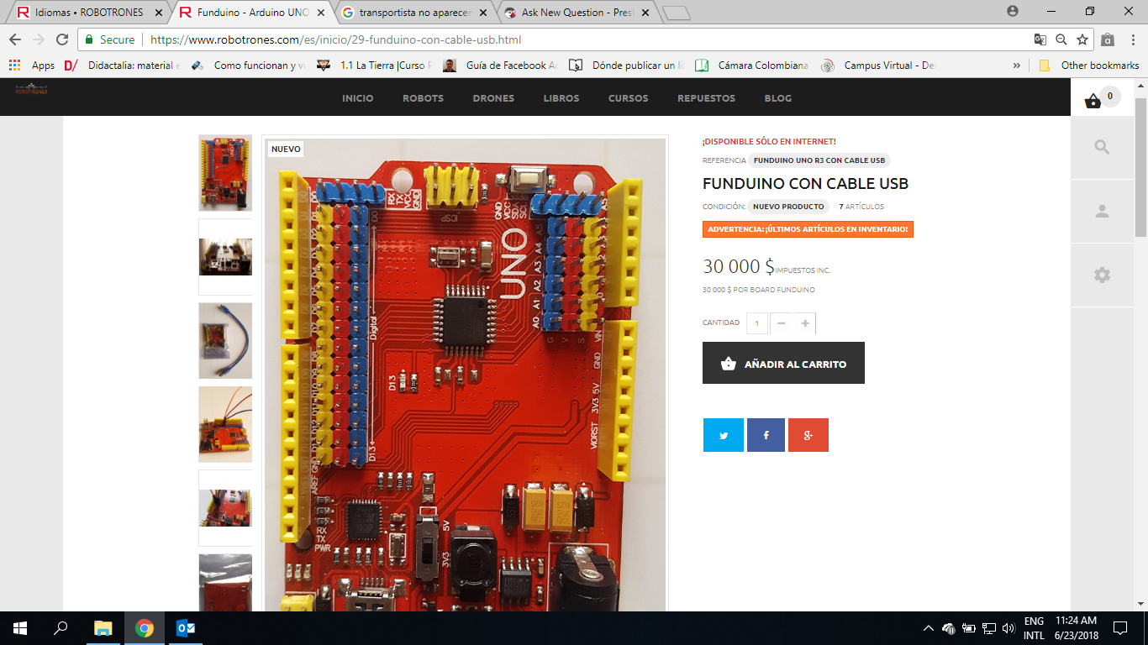The height and width of the screenshot is (645, 1148).
Task: Click the Robotrones logo in the header
Action: click(31, 89)
